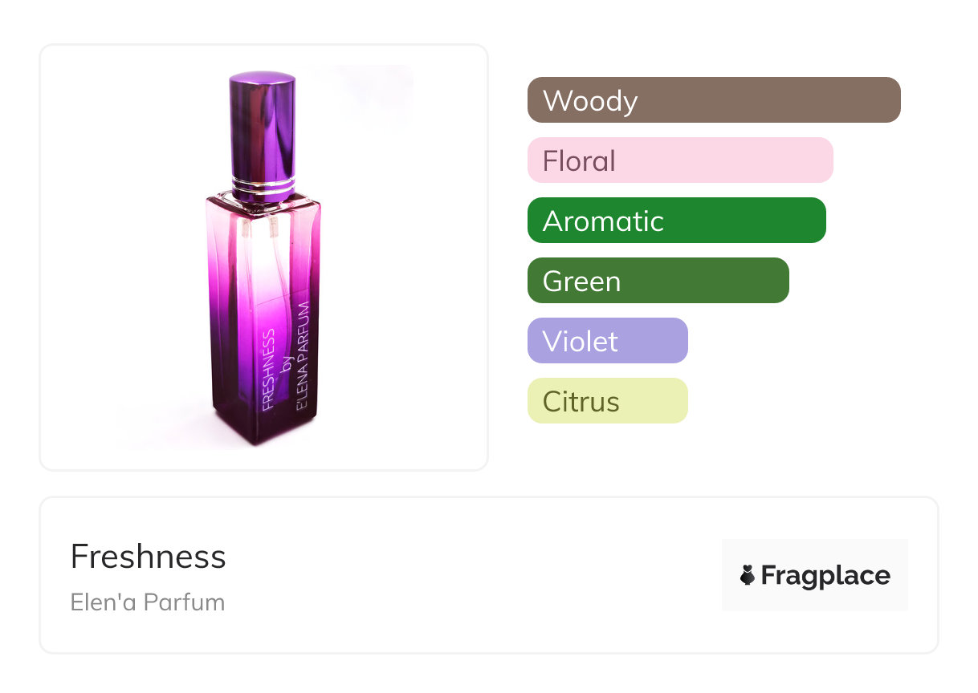Select the pink Floral accord bar
Image resolution: width=978 pixels, height=693 pixels.
click(679, 160)
